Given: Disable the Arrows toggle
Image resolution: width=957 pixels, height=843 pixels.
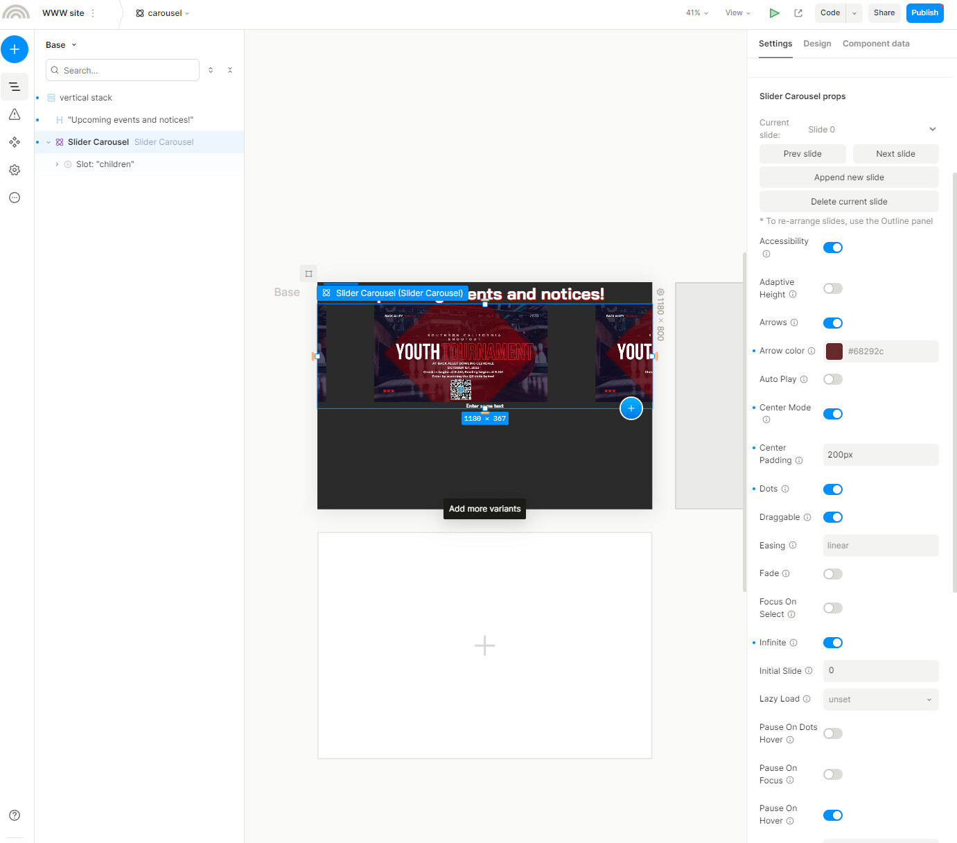Looking at the screenshot, I should (832, 323).
